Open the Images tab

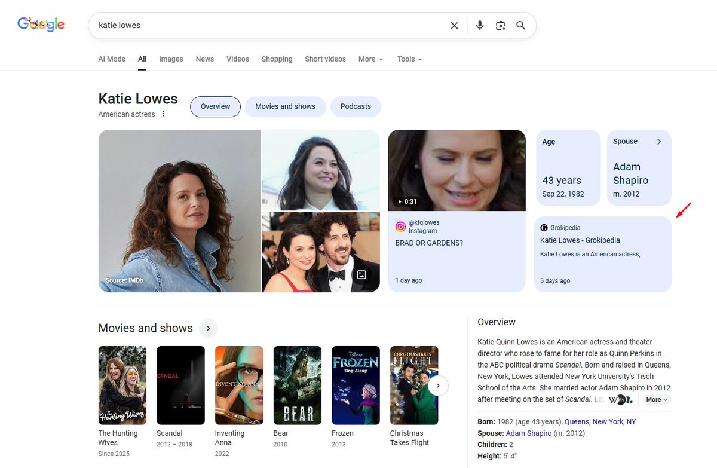tap(171, 59)
